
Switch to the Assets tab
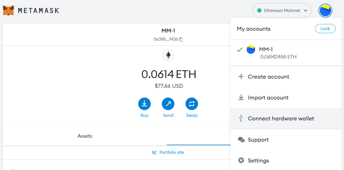click(85, 136)
